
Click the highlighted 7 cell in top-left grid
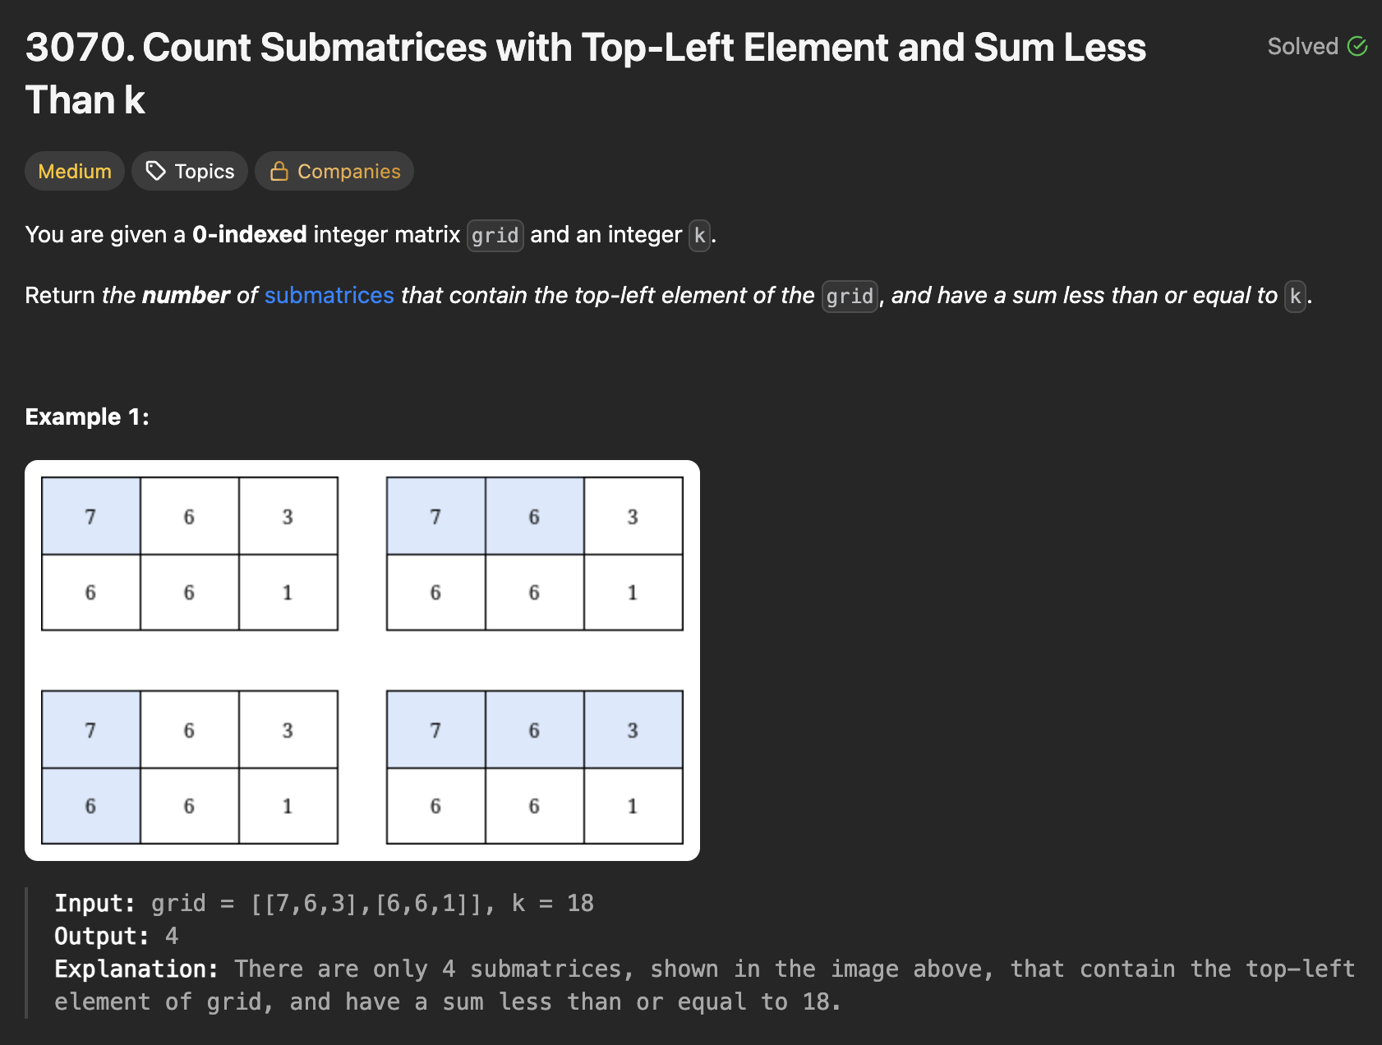[x=91, y=516]
